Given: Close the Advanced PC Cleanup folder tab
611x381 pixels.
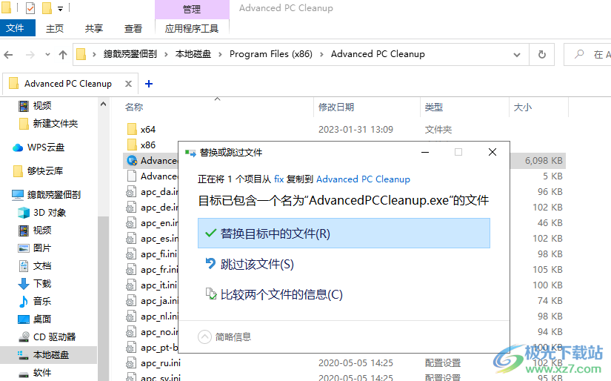Looking at the screenshot, I should 128,84.
